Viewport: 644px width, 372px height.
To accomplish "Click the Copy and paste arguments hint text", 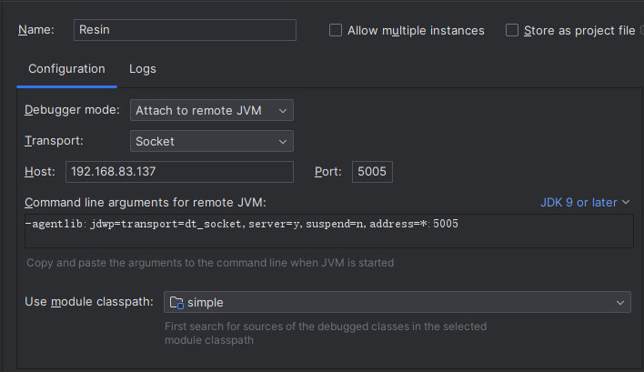I will pyautogui.click(x=209, y=263).
